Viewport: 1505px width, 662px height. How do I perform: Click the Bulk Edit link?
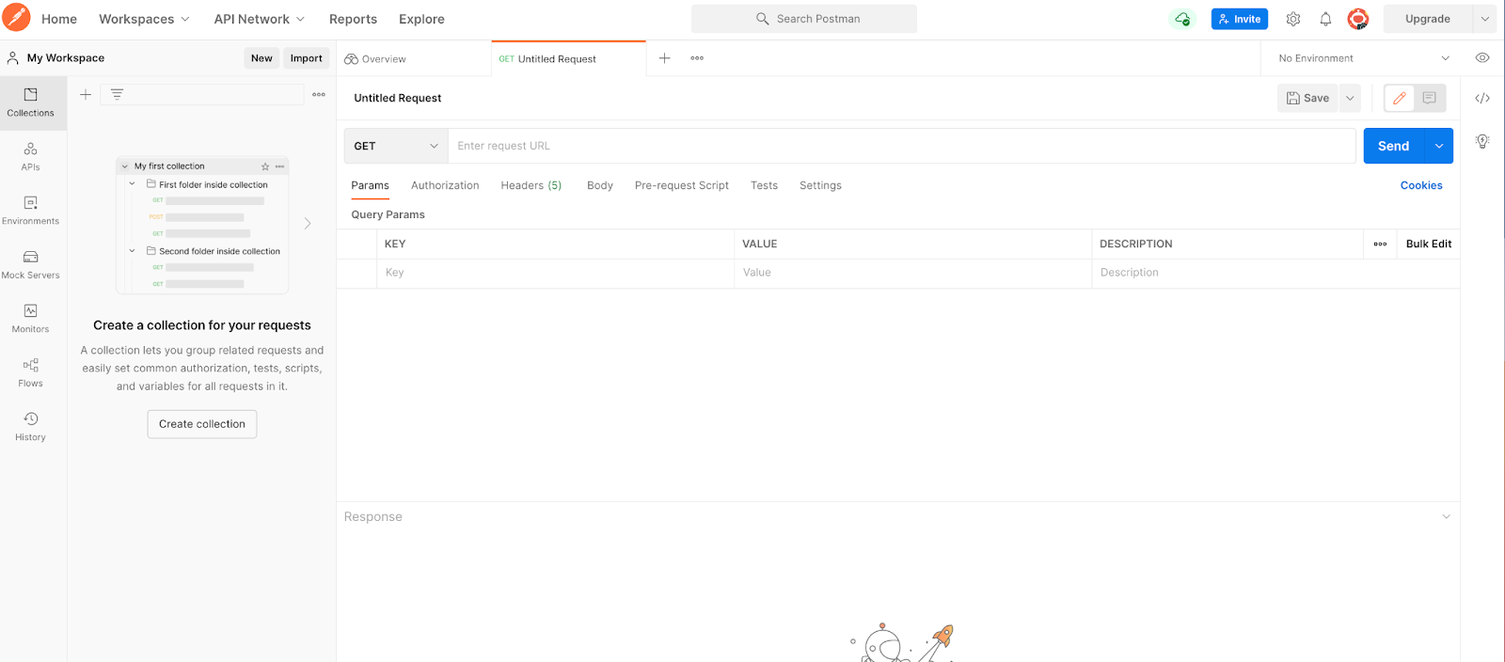(x=1429, y=244)
